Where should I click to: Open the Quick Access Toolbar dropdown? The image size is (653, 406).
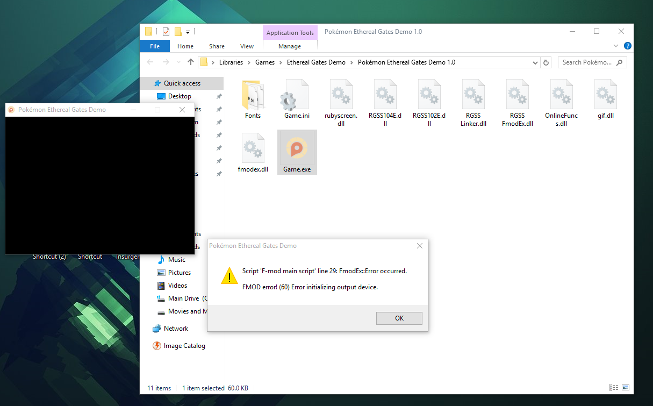pos(186,32)
